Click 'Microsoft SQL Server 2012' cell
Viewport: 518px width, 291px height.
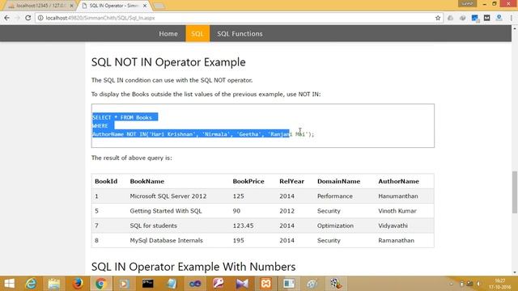pyautogui.click(x=168, y=196)
